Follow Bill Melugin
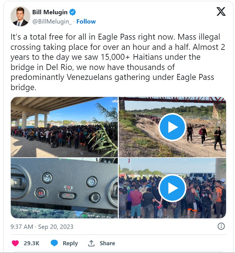The height and width of the screenshot is (253, 235). click(x=86, y=21)
